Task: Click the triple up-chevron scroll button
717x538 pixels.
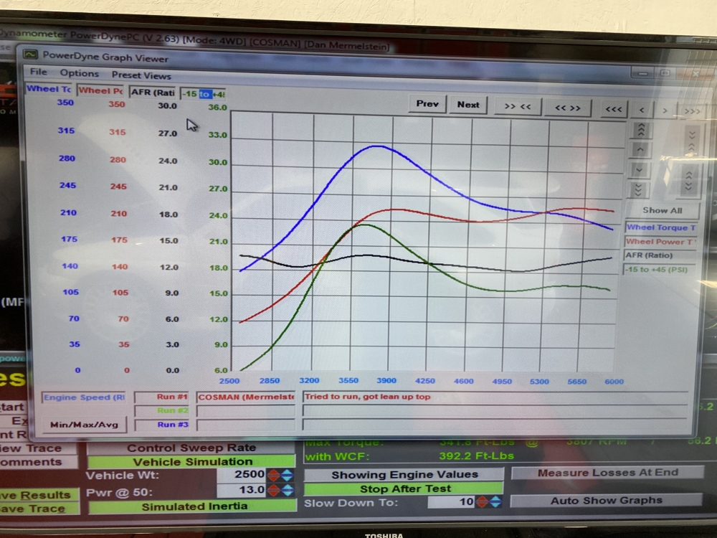Action: click(x=640, y=130)
